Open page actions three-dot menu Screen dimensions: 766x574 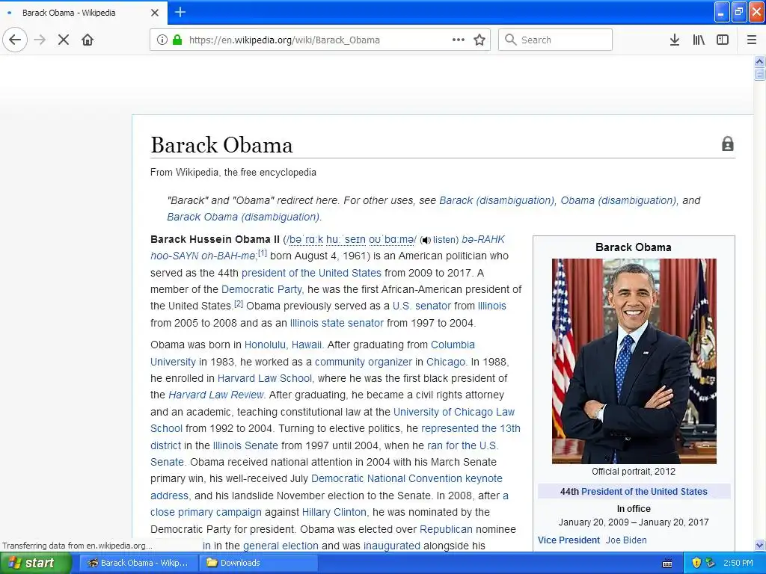coord(459,40)
